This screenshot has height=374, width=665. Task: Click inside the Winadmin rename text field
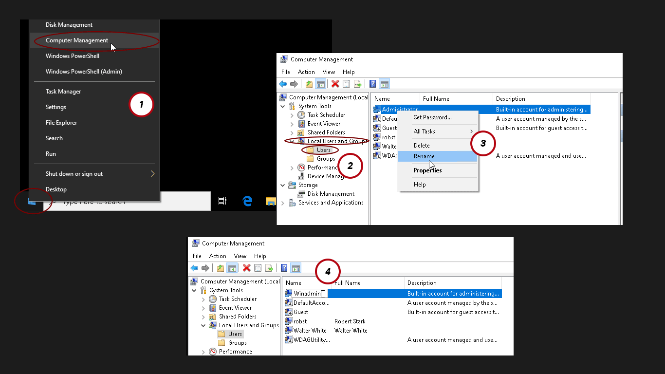point(308,293)
